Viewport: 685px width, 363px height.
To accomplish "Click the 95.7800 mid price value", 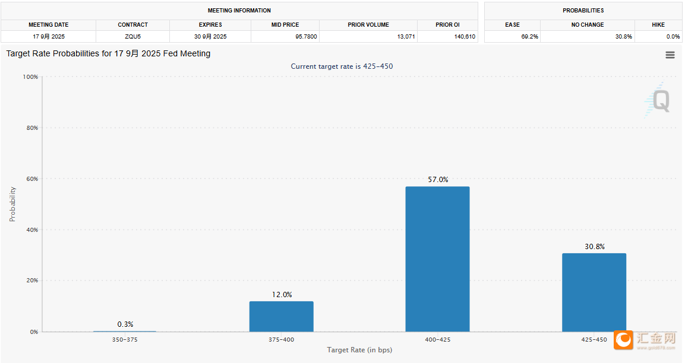I will pos(306,37).
